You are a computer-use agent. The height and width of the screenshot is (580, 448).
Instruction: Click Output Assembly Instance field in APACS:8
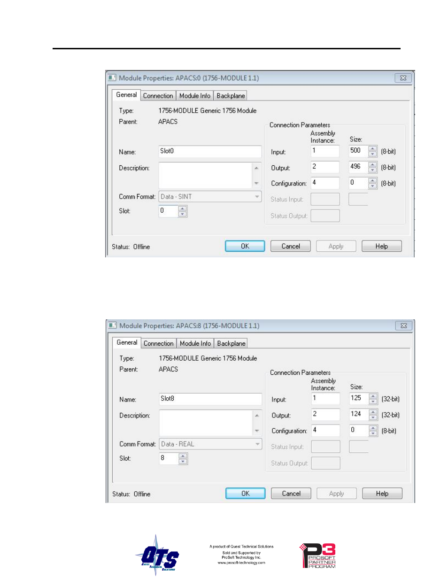point(325,415)
